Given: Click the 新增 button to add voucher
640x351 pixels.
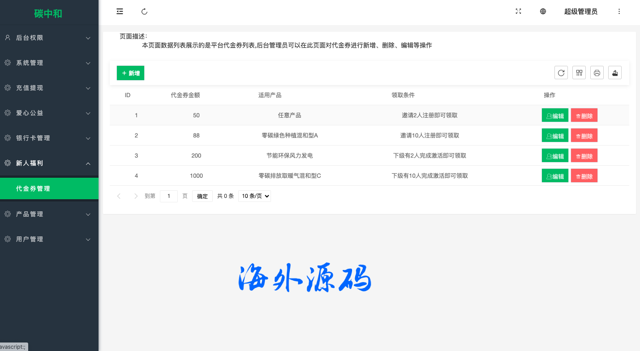Looking at the screenshot, I should point(130,73).
